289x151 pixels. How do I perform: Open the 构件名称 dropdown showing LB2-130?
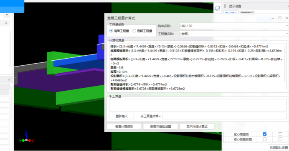click(x=234, y=26)
